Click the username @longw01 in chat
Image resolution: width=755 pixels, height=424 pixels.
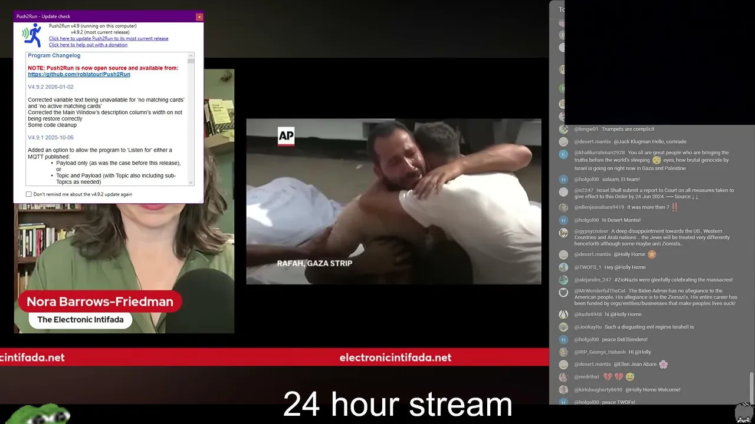[x=586, y=129]
